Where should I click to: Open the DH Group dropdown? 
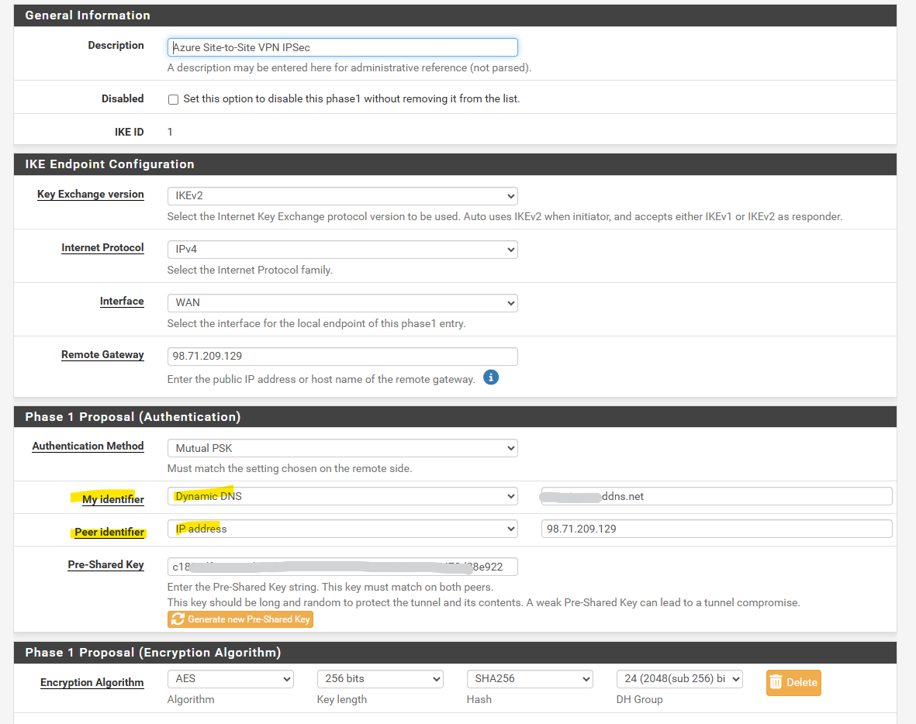click(679, 679)
